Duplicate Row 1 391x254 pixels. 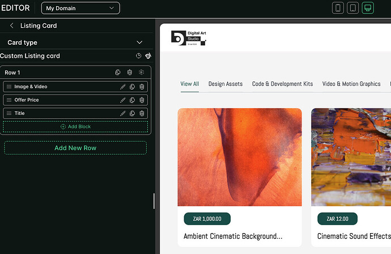pos(118,72)
